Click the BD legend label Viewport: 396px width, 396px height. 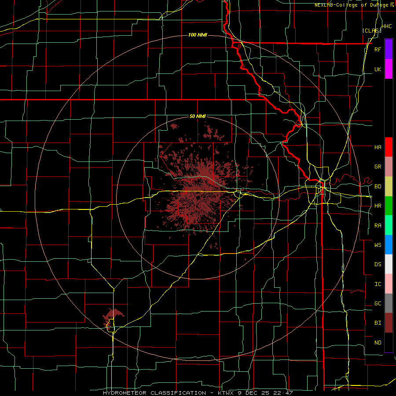[x=378, y=187]
